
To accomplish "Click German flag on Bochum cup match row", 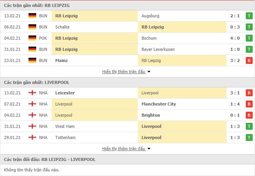I will 32,38.
